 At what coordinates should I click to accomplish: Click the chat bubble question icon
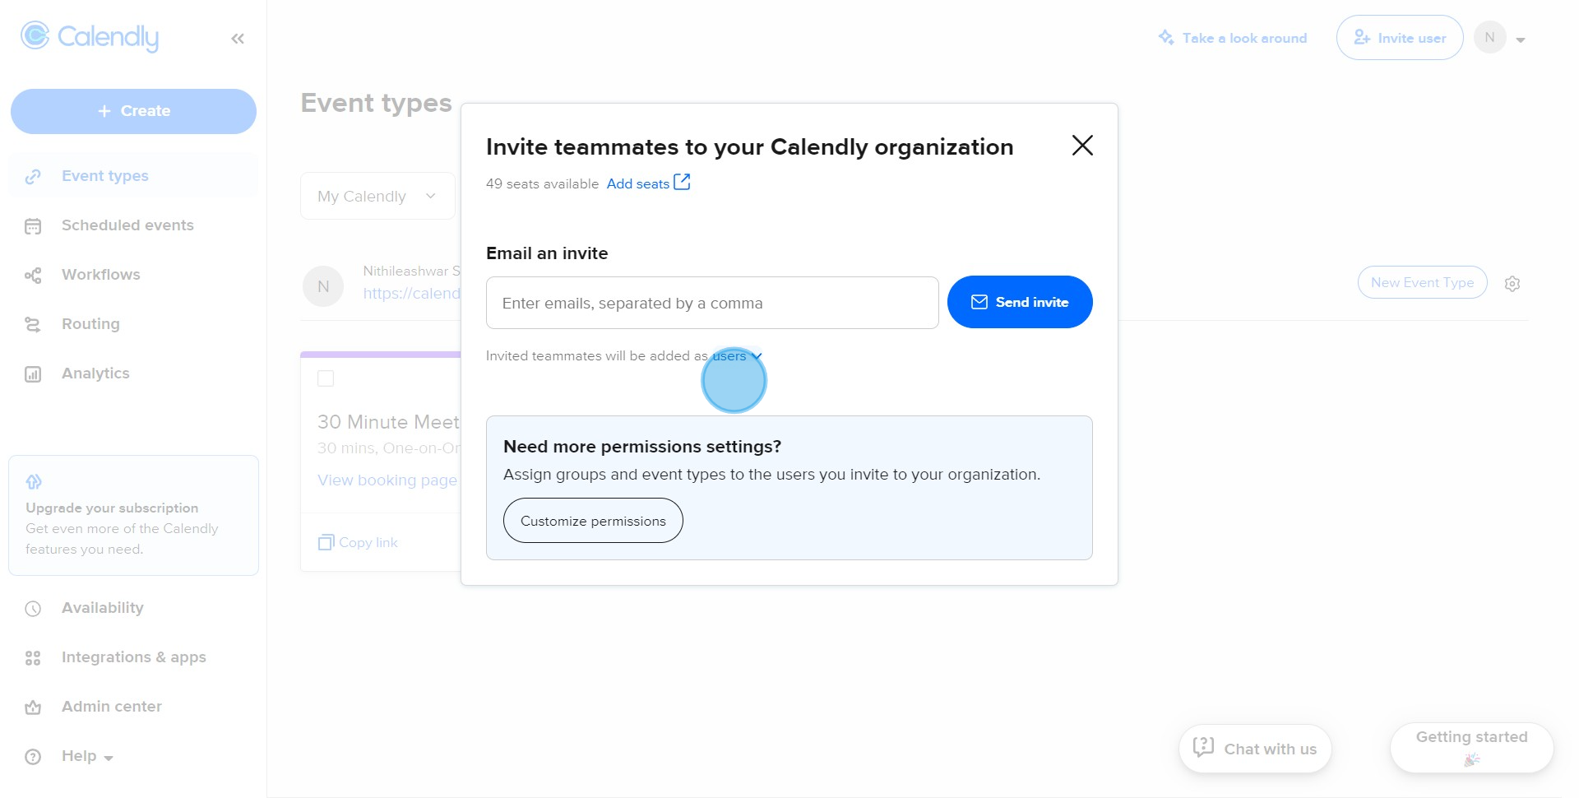(1203, 746)
